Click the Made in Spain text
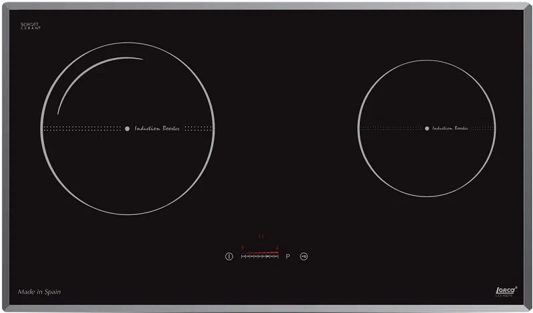 (x=40, y=292)
